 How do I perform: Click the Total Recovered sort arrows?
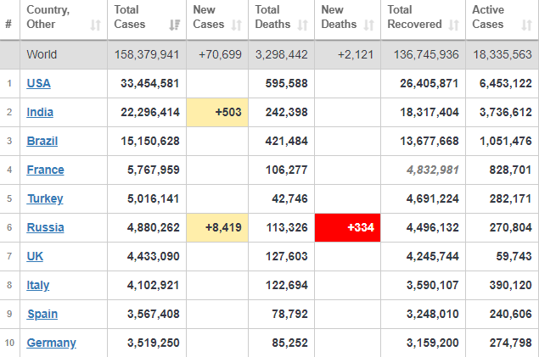coord(454,25)
